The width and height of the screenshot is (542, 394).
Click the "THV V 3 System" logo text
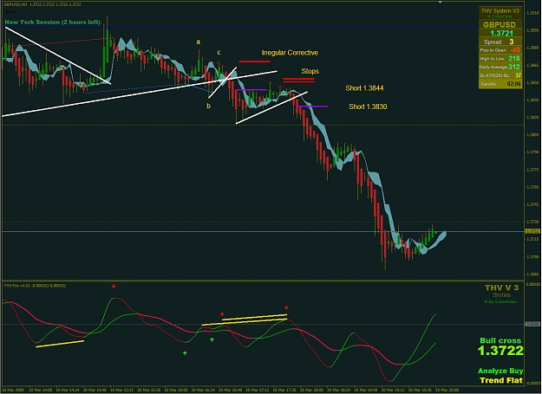501,291
